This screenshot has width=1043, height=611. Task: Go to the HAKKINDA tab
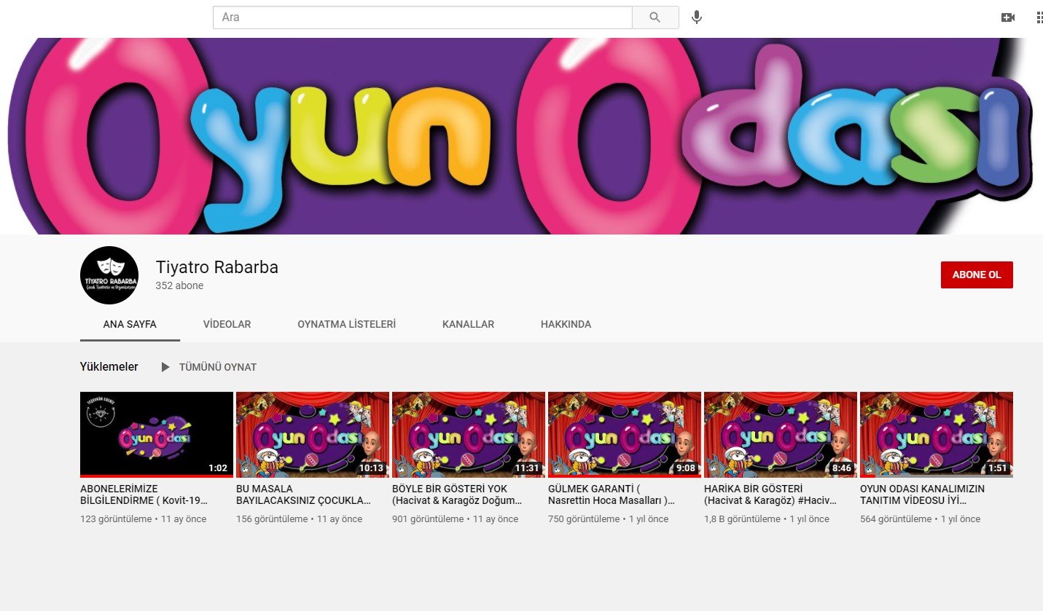point(566,324)
